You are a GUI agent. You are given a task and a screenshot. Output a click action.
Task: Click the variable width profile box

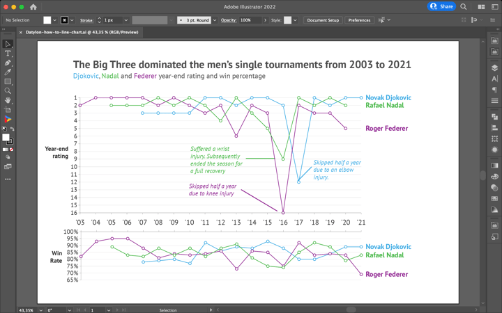150,20
